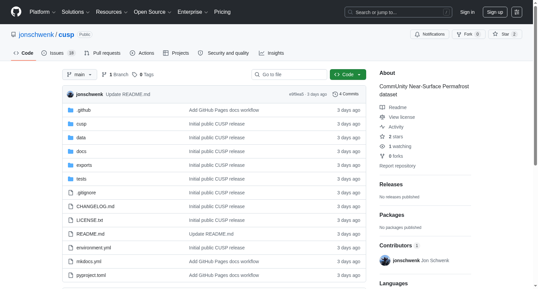Click 'Add GitHub Pages docs workflow' on mkdocs.yml row

click(x=224, y=261)
